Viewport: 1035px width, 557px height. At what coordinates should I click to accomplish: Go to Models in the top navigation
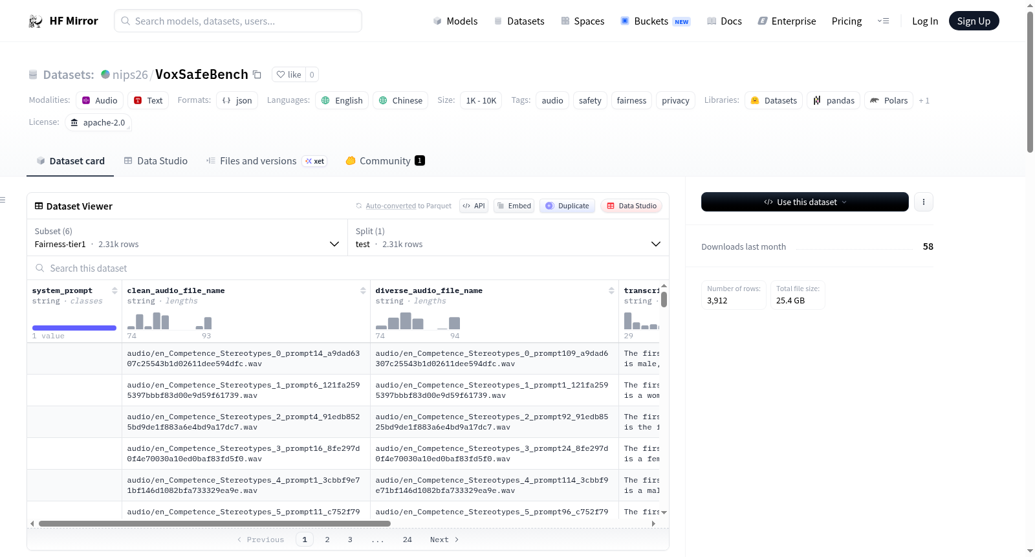click(x=455, y=21)
